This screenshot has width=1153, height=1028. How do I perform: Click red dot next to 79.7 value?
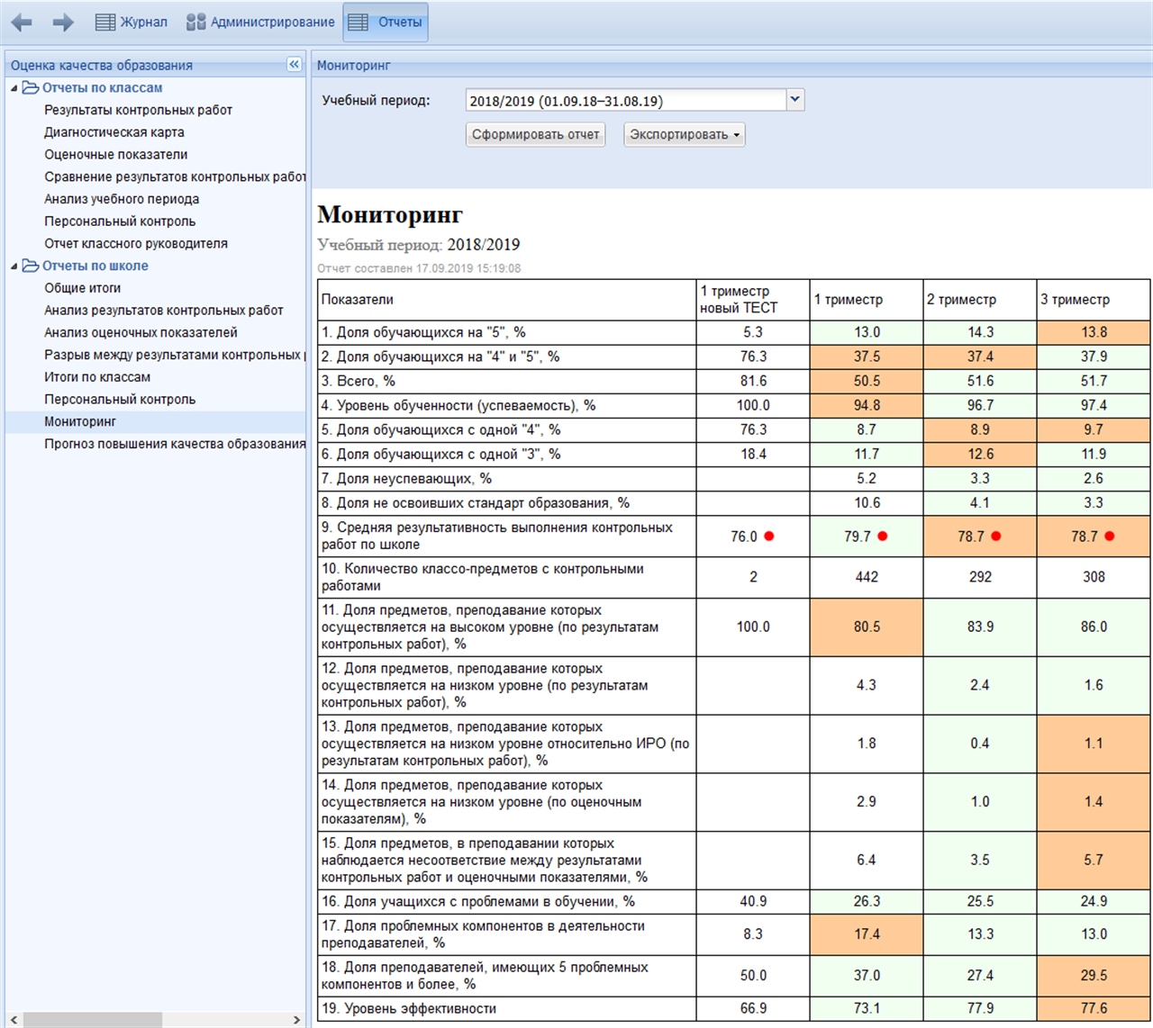[x=883, y=536]
